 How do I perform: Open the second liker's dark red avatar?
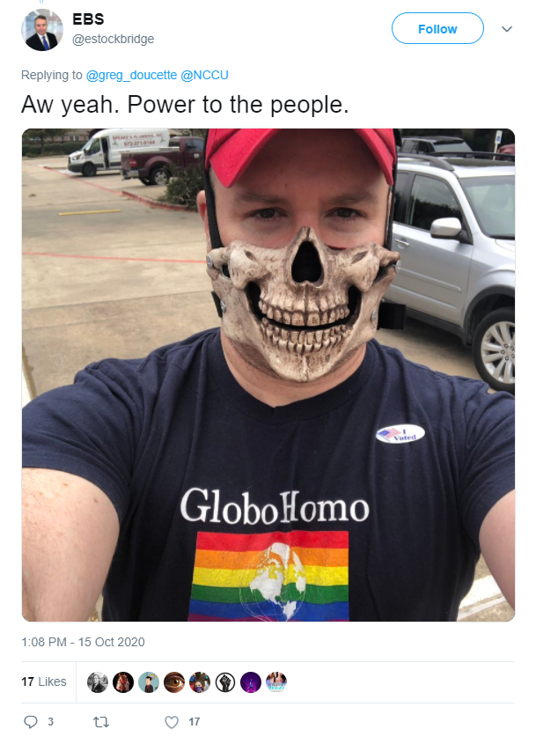[123, 682]
